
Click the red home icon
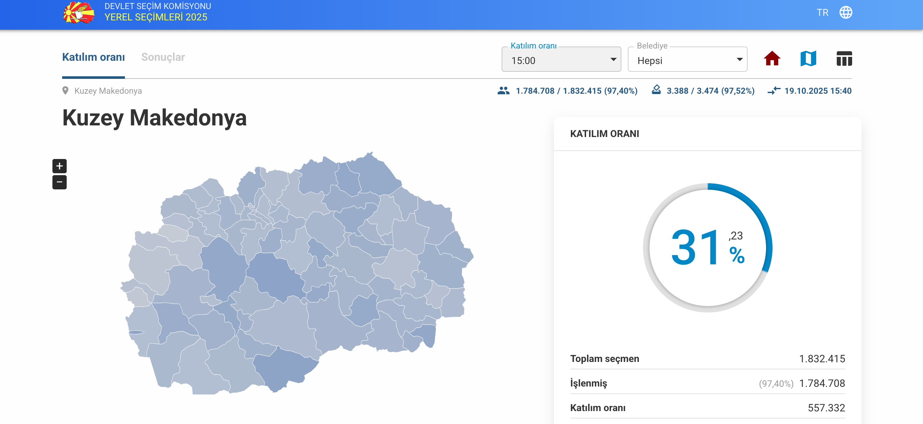click(772, 59)
